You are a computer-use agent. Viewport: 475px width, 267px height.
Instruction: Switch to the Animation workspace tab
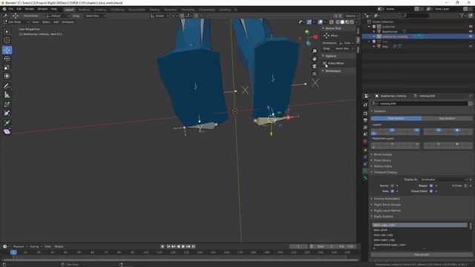pyautogui.click(x=171, y=10)
